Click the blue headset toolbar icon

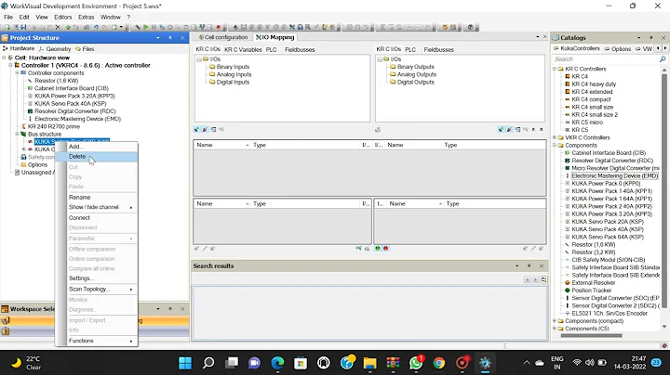301,27
